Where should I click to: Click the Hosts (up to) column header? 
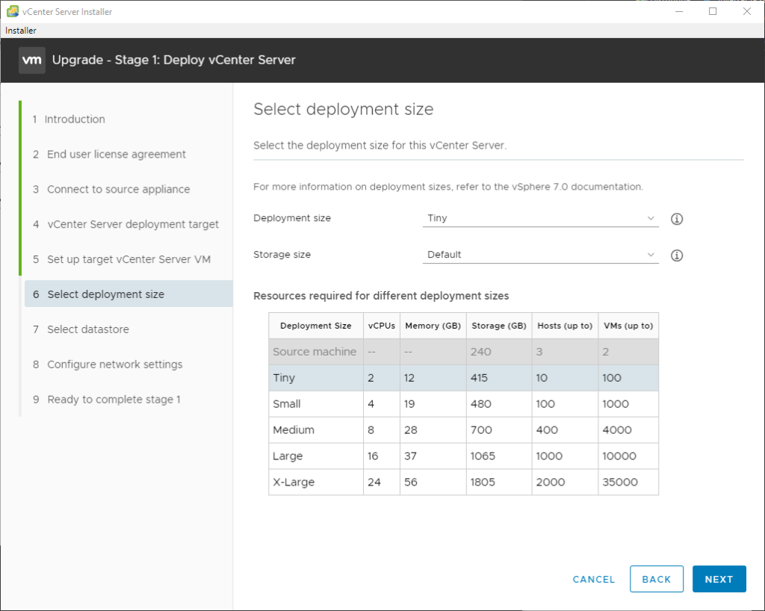pos(565,326)
